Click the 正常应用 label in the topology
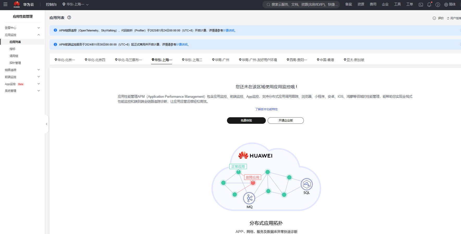The height and width of the screenshot is (234, 461). pos(238,167)
